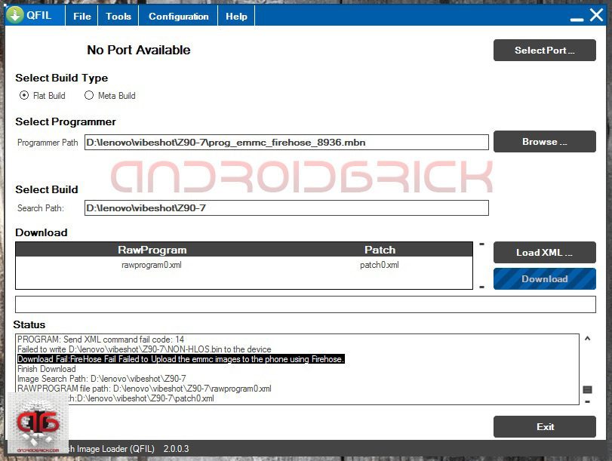Click minus icon below status list icon

[x=587, y=401]
